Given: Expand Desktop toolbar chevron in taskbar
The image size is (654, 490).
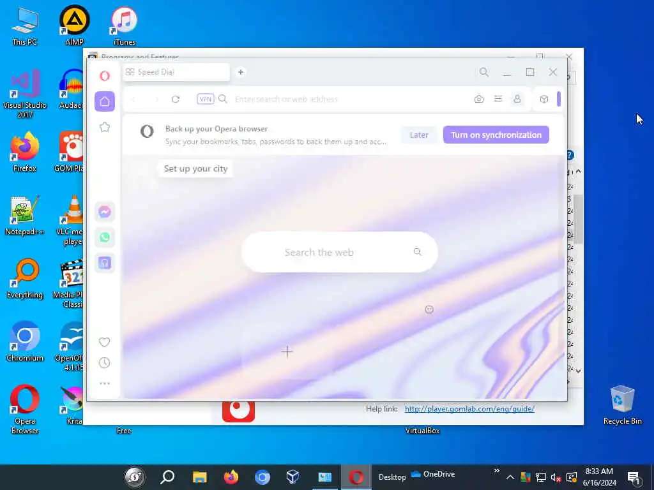Looking at the screenshot, I should point(496,471).
